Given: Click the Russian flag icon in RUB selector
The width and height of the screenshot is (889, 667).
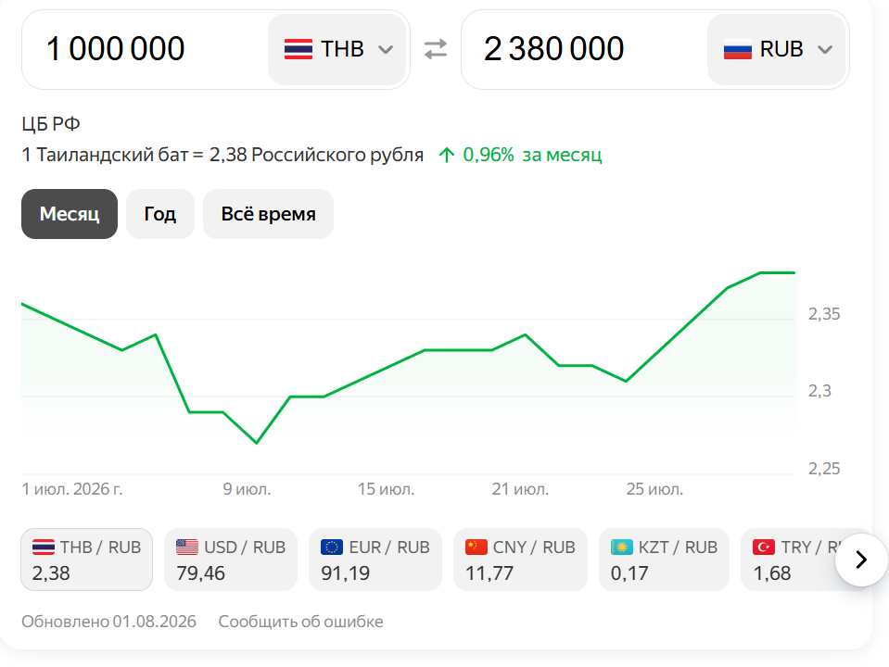Looking at the screenshot, I should coord(738,49).
